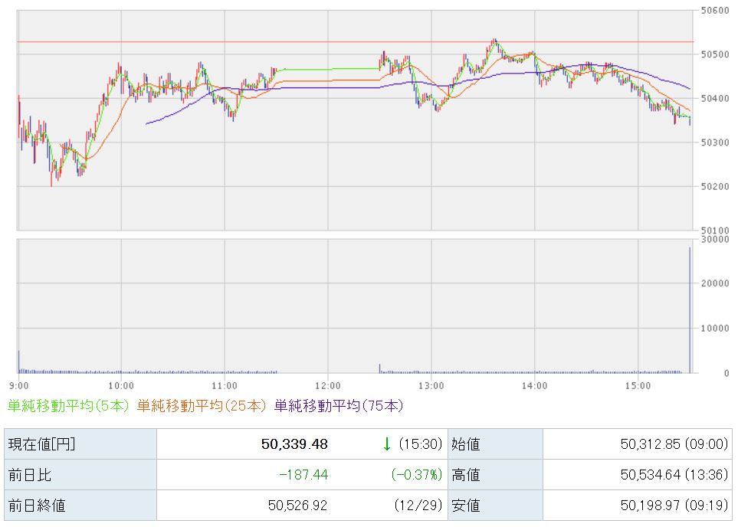738x527 pixels.
Task: Click the 15:00 time axis label
Action: (x=638, y=385)
